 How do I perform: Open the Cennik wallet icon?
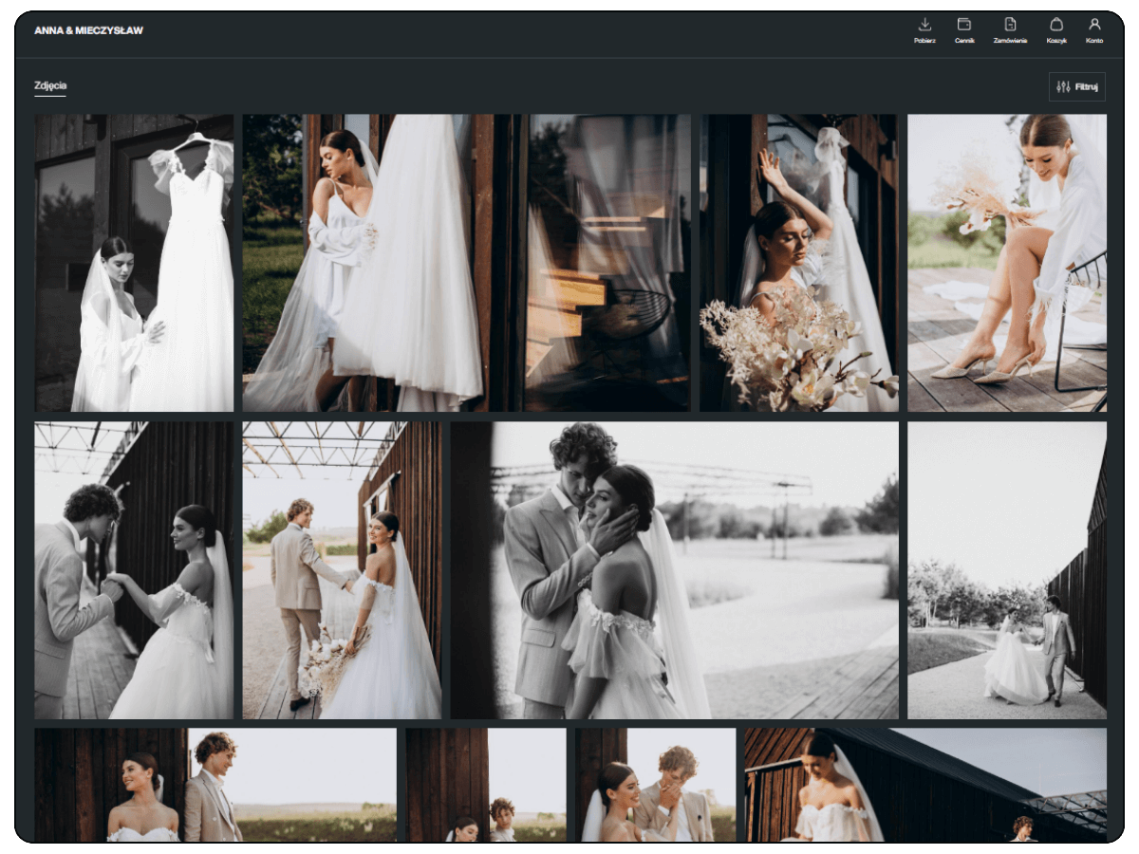964,26
